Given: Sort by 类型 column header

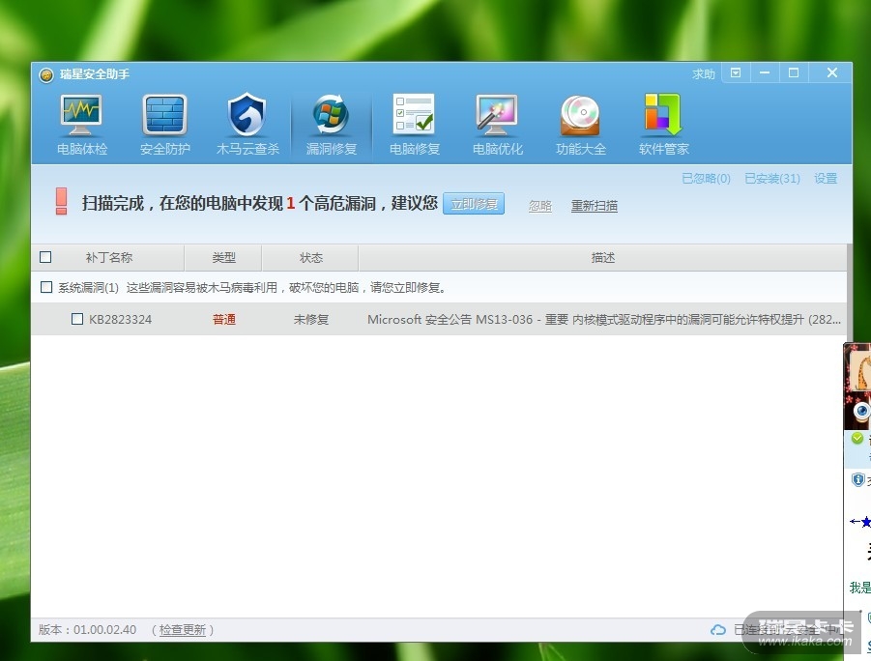Looking at the screenshot, I should [x=224, y=258].
